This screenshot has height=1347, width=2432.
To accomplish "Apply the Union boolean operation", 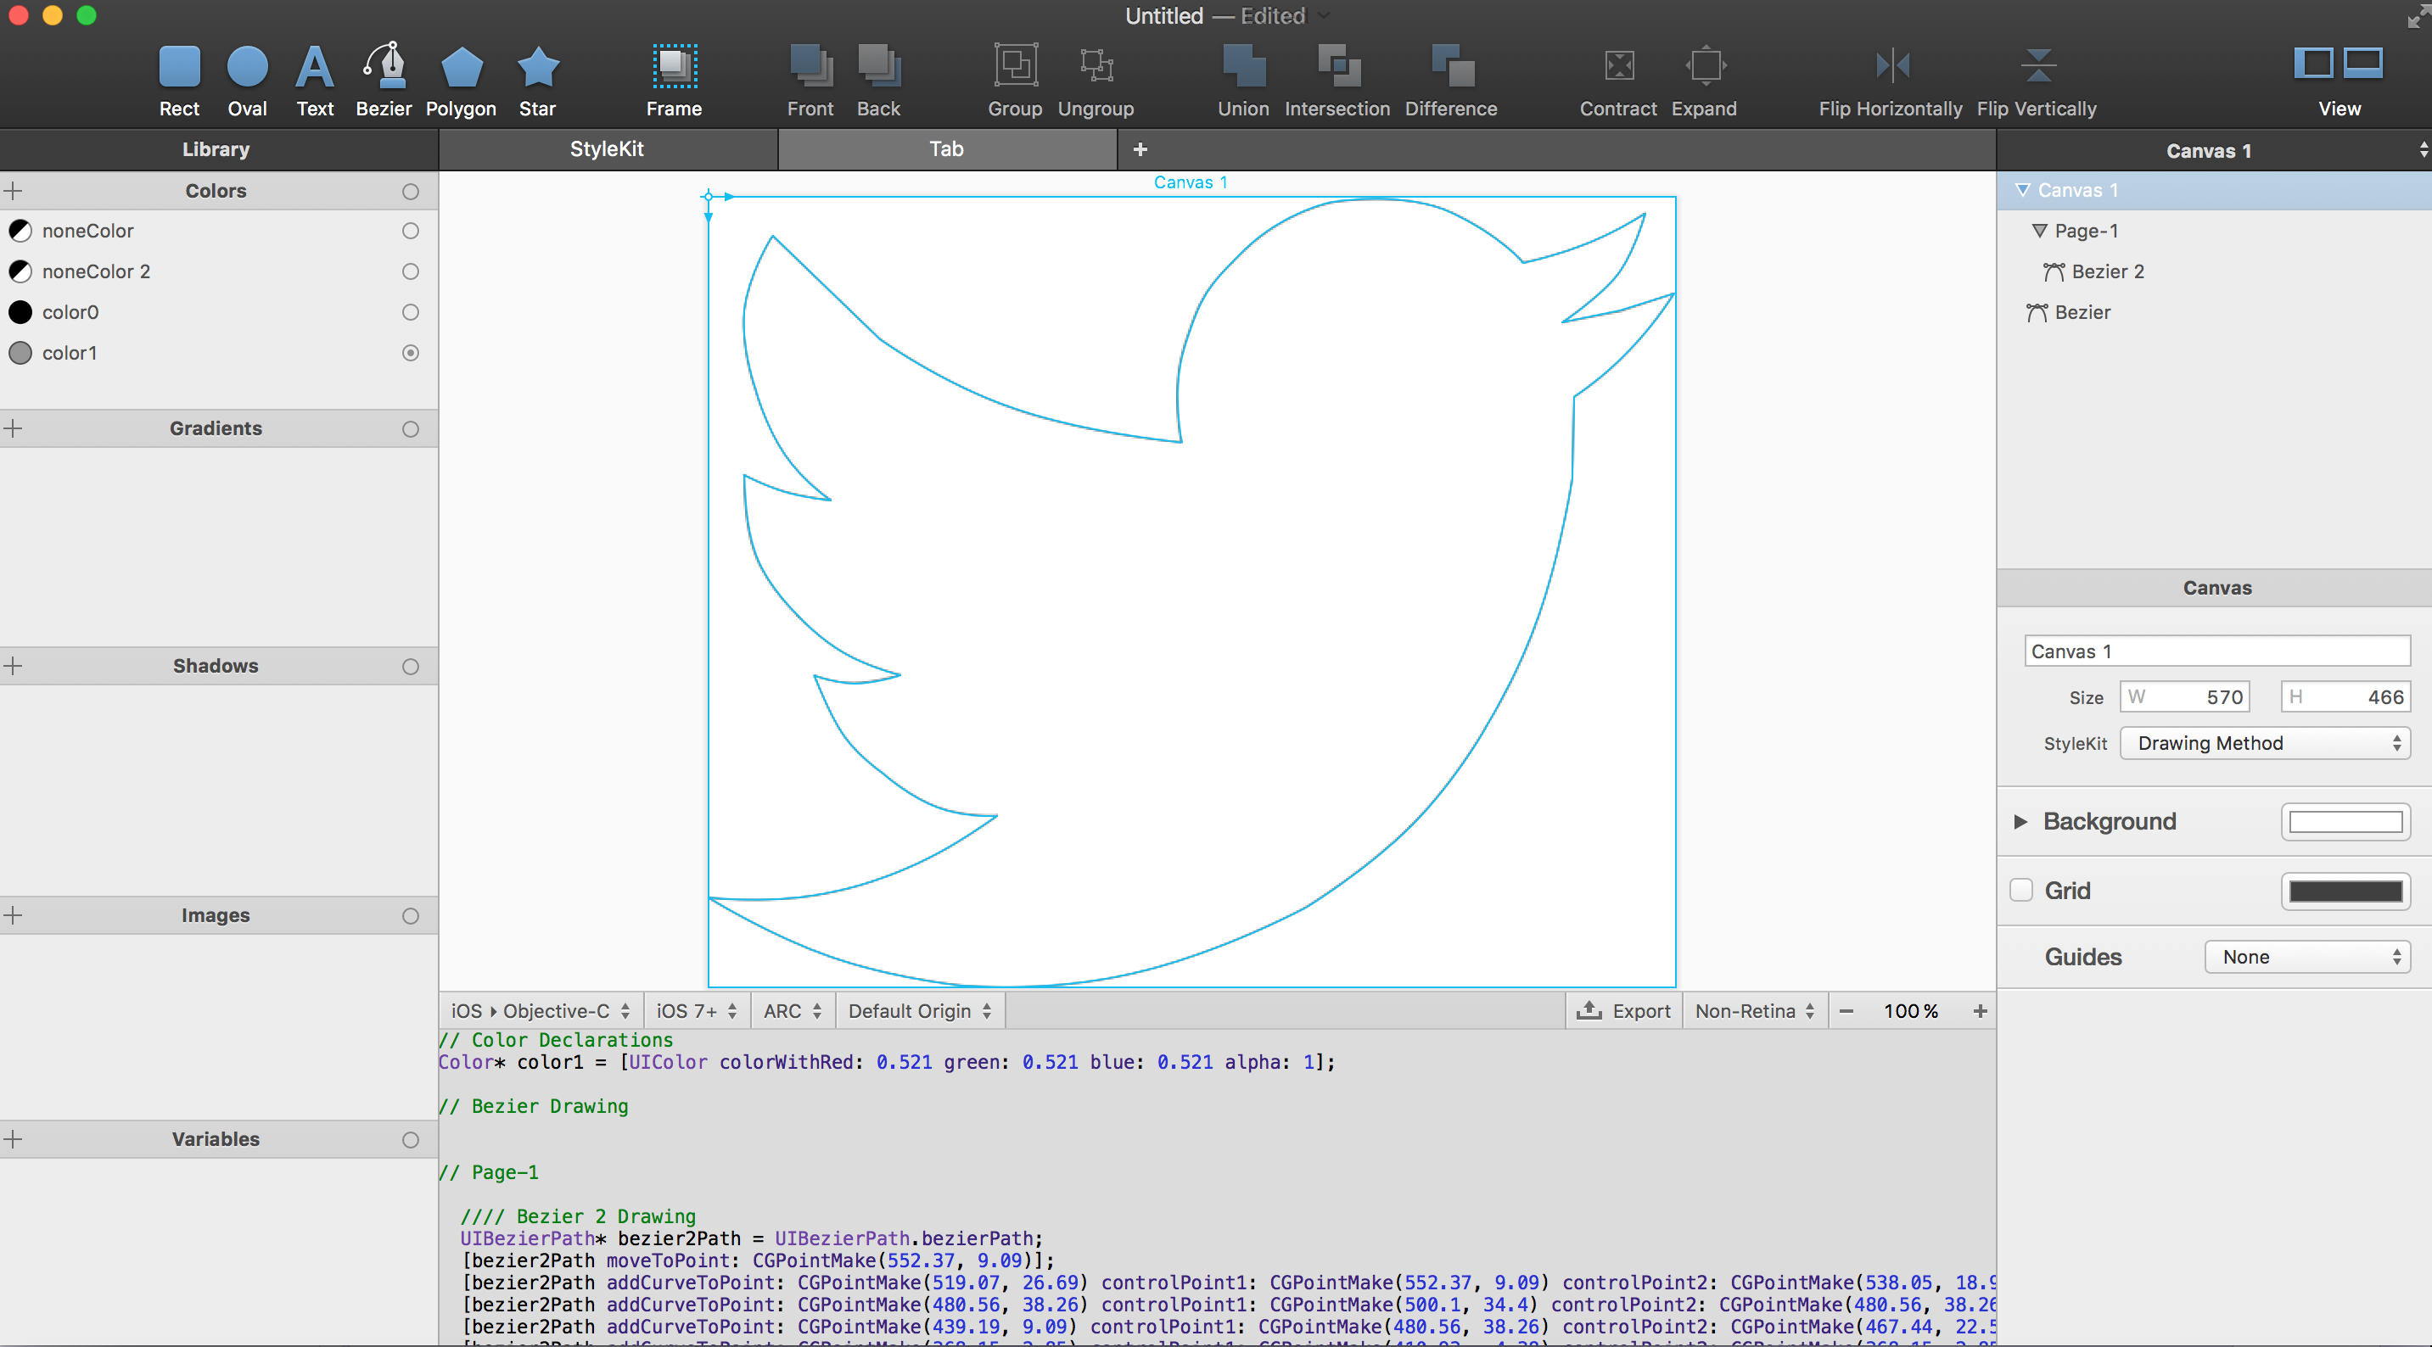I will click(x=1242, y=67).
